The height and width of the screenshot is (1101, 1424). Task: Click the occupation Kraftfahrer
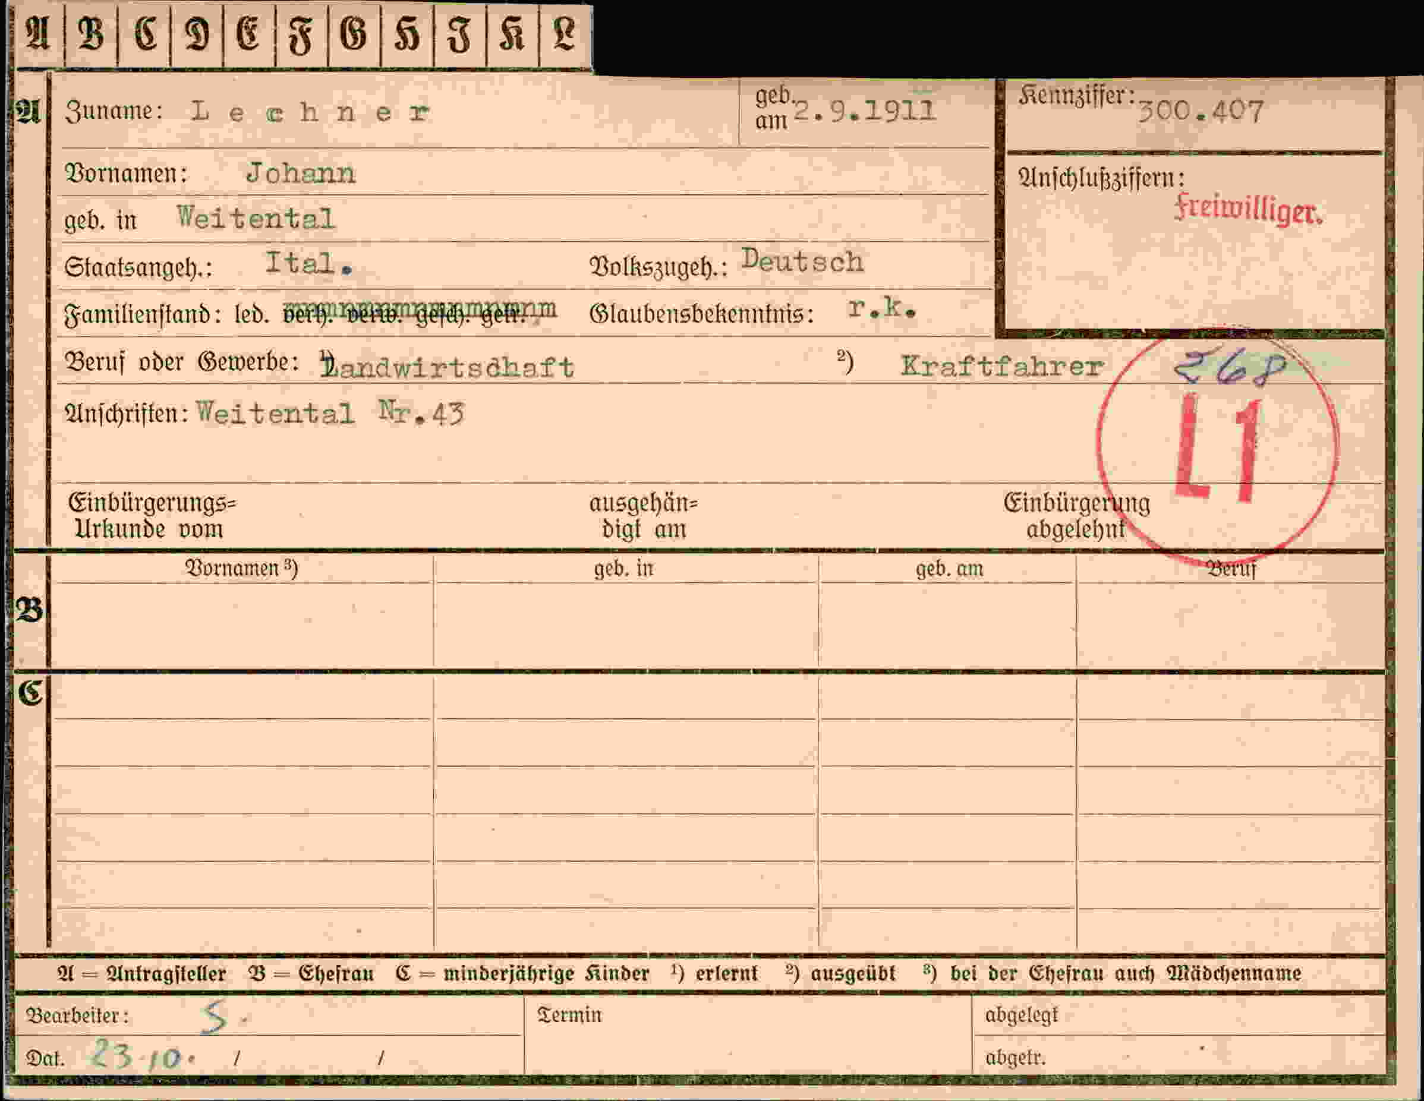(1001, 367)
